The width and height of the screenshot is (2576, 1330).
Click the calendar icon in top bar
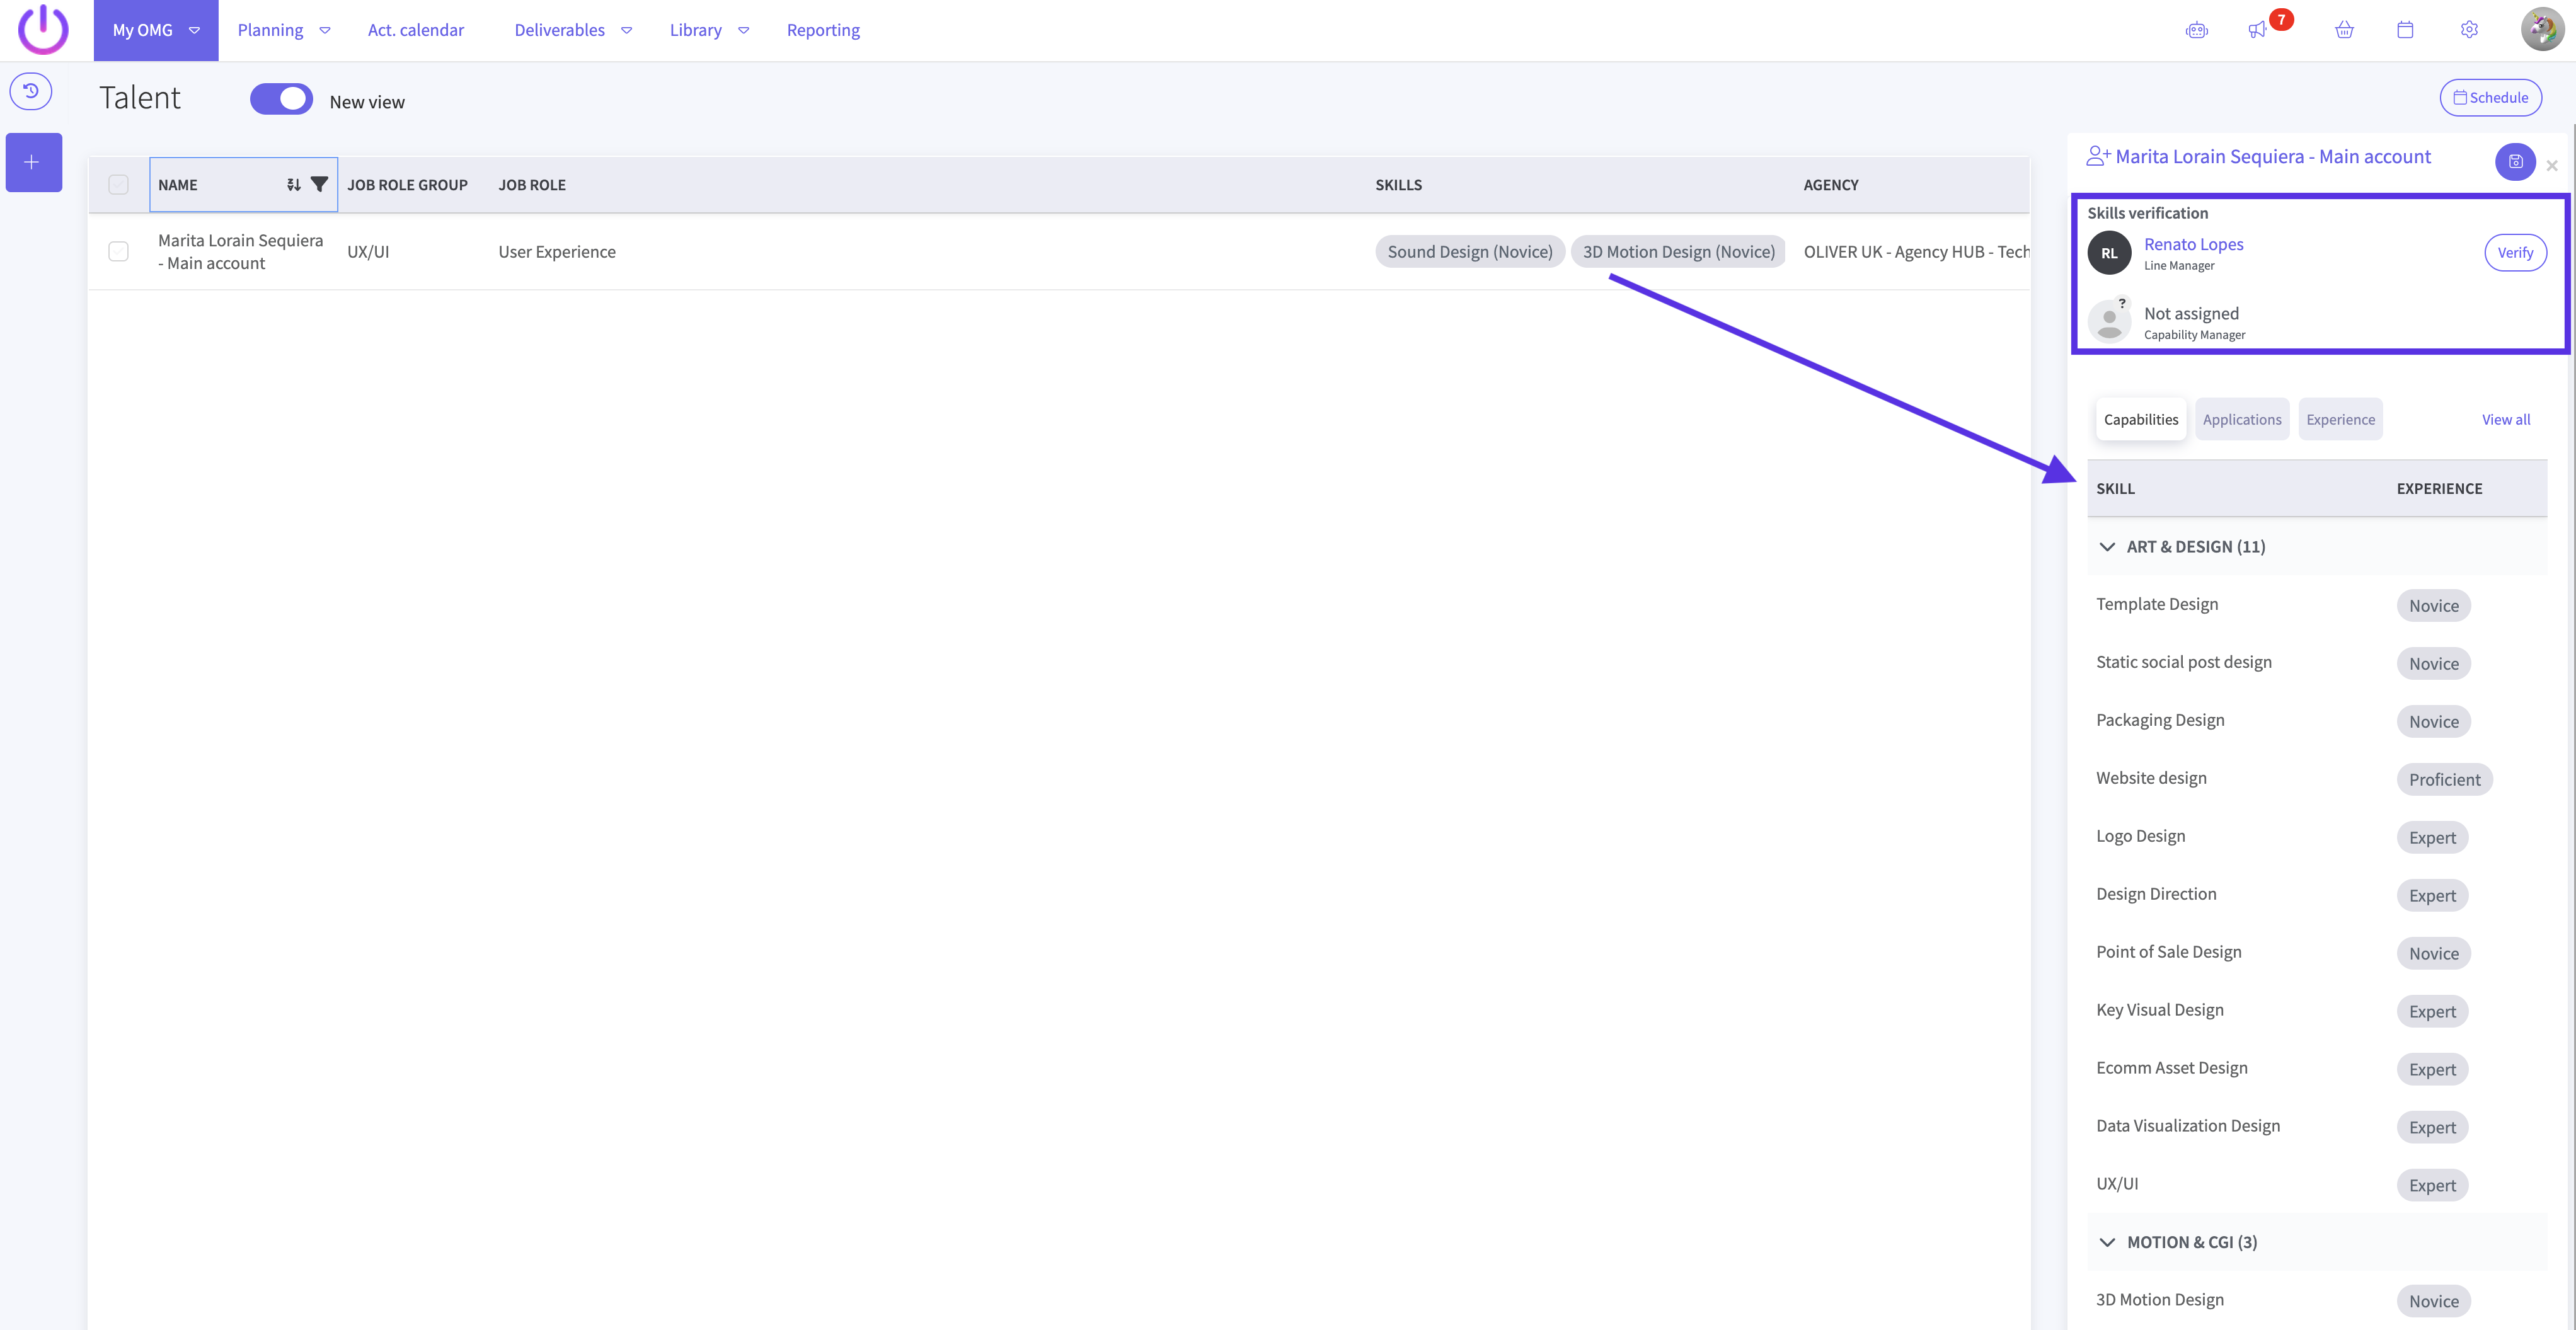tap(2405, 30)
